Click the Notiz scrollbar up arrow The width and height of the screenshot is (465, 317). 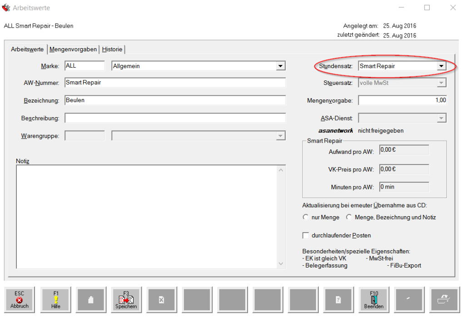point(281,170)
